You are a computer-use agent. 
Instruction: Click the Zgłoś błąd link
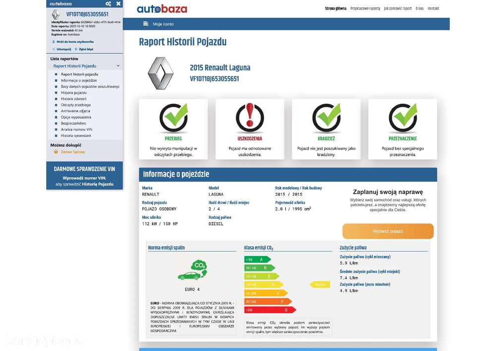coord(86,50)
